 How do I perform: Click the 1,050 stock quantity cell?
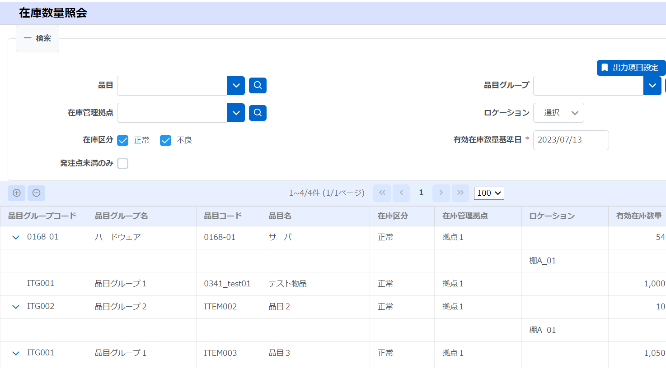637,354
